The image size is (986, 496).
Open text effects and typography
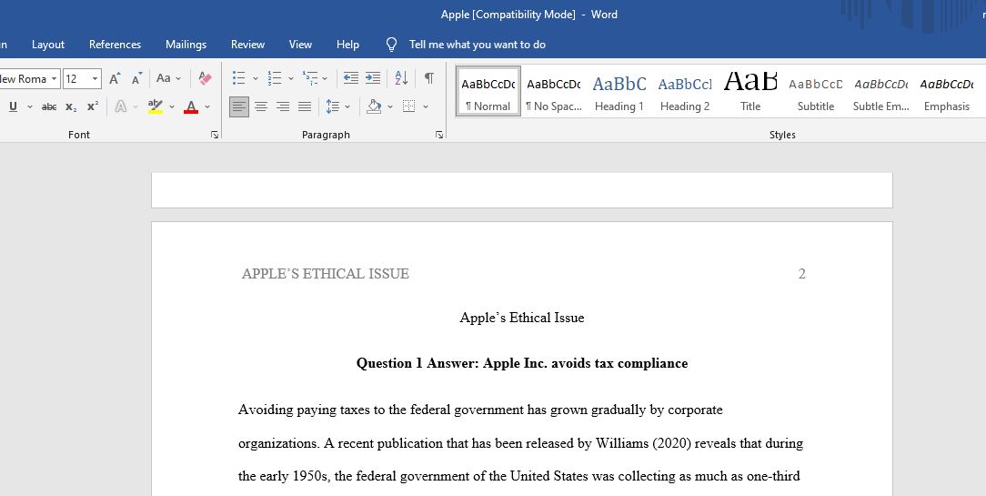pyautogui.click(x=121, y=107)
